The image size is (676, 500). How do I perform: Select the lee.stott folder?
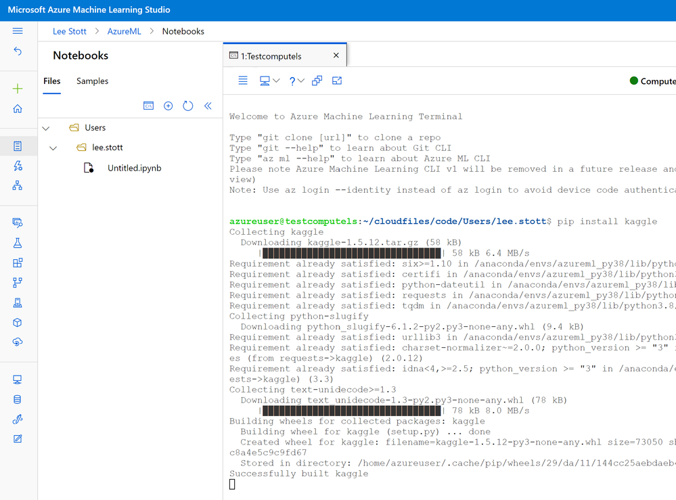(108, 147)
